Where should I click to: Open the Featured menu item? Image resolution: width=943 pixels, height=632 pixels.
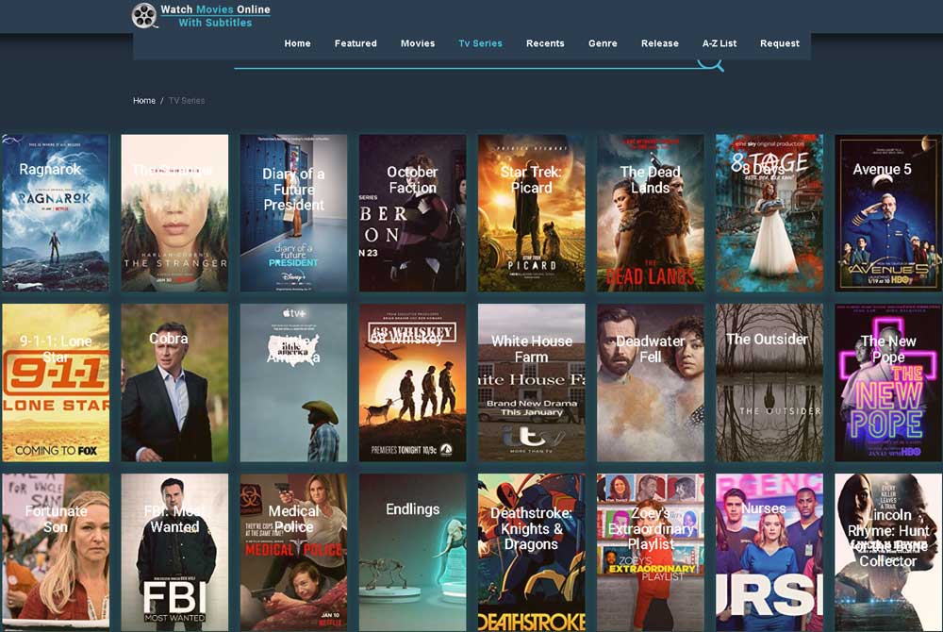pos(356,43)
